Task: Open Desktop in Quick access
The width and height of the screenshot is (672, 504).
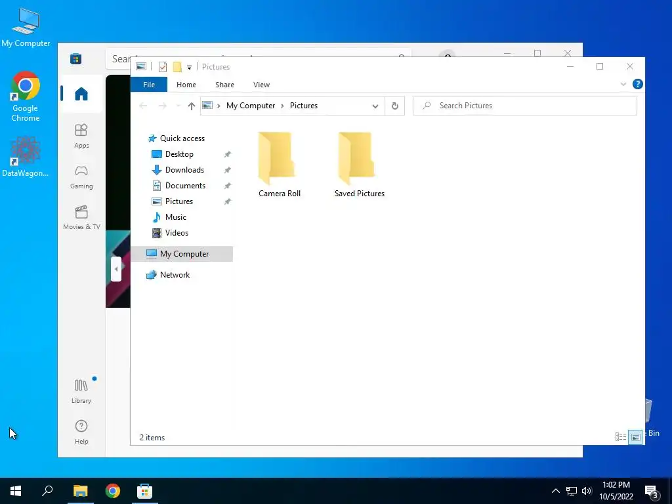Action: click(x=179, y=154)
